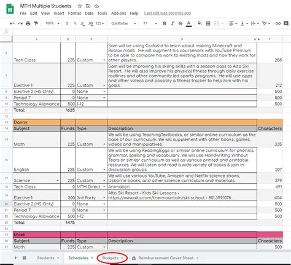Undo the last action

pos(12,23)
